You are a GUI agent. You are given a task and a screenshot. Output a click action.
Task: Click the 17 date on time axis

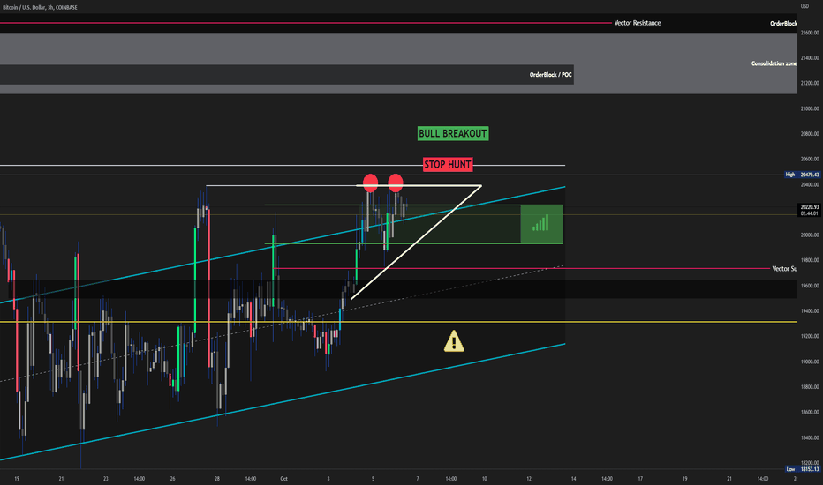click(640, 479)
